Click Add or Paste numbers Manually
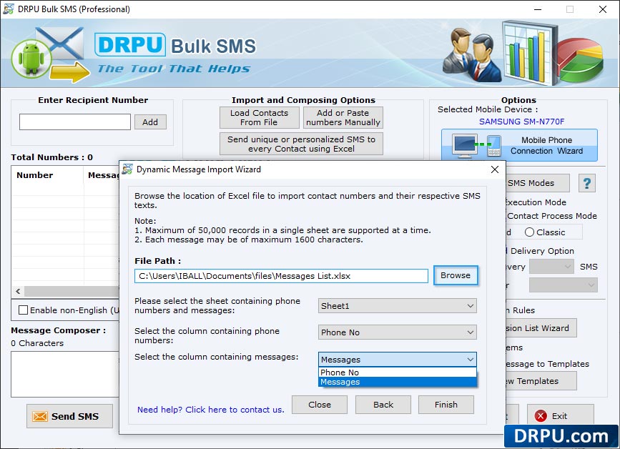The width and height of the screenshot is (620, 449). tap(343, 117)
